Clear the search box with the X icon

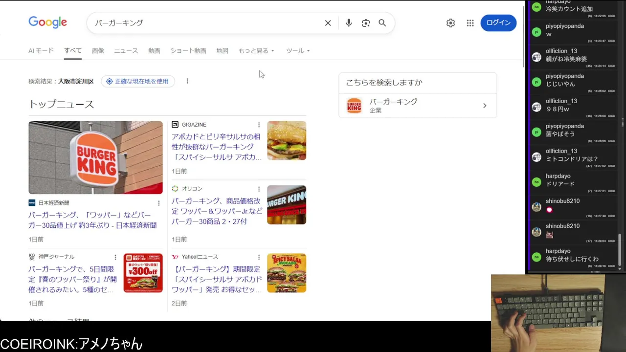click(x=328, y=23)
